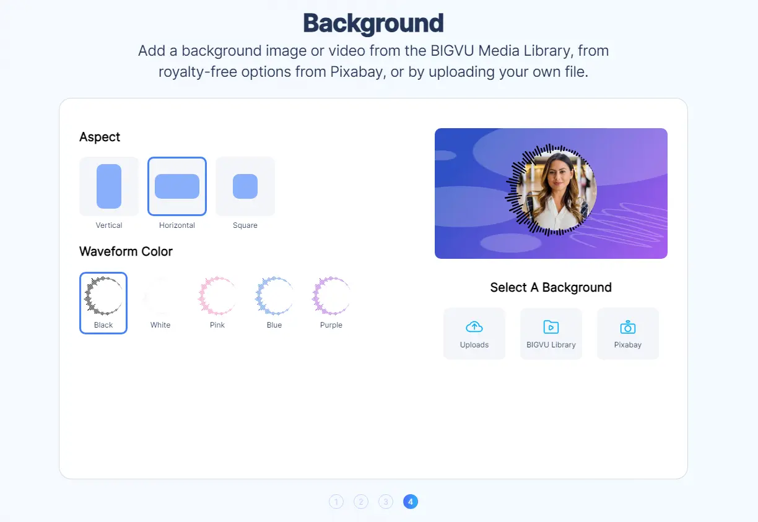The width and height of the screenshot is (758, 522).
Task: Choose the White waveform color
Action: point(160,303)
